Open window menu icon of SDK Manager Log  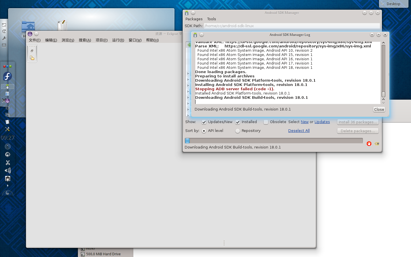coord(195,35)
